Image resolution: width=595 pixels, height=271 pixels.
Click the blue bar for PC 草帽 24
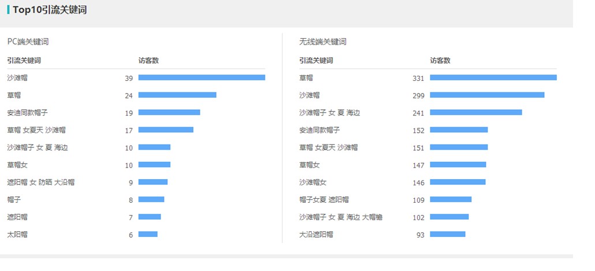point(177,95)
